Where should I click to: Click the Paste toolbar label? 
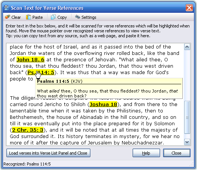38,17
